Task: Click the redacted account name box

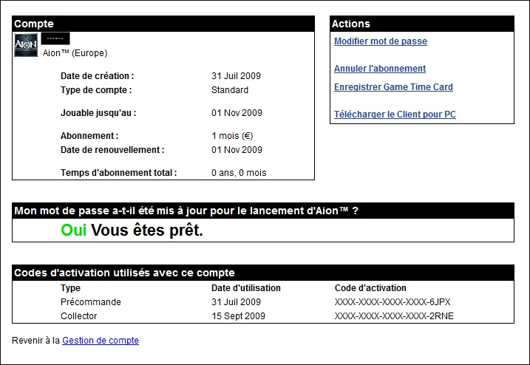Action: point(55,38)
